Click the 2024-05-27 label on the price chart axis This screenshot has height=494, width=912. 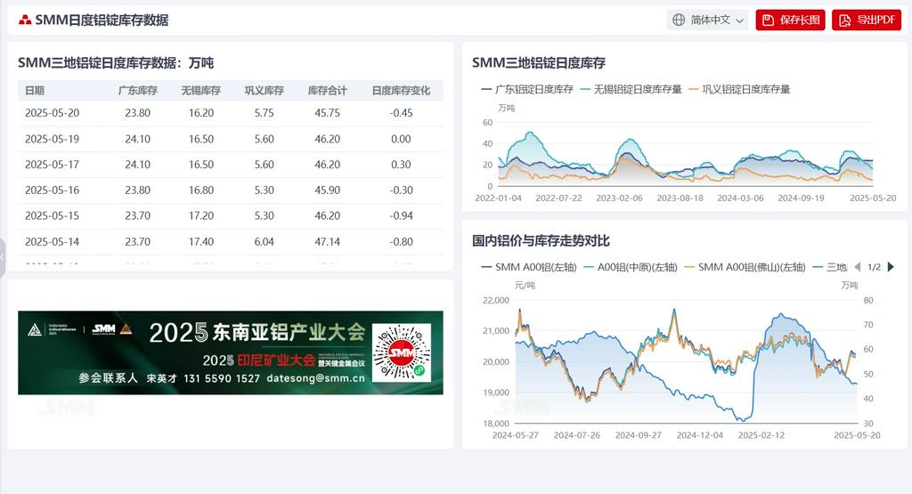click(516, 434)
